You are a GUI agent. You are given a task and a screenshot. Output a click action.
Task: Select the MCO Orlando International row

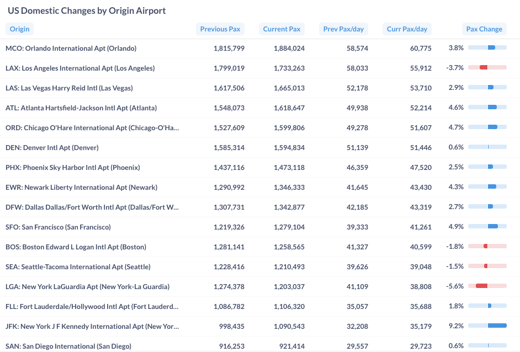pos(71,49)
